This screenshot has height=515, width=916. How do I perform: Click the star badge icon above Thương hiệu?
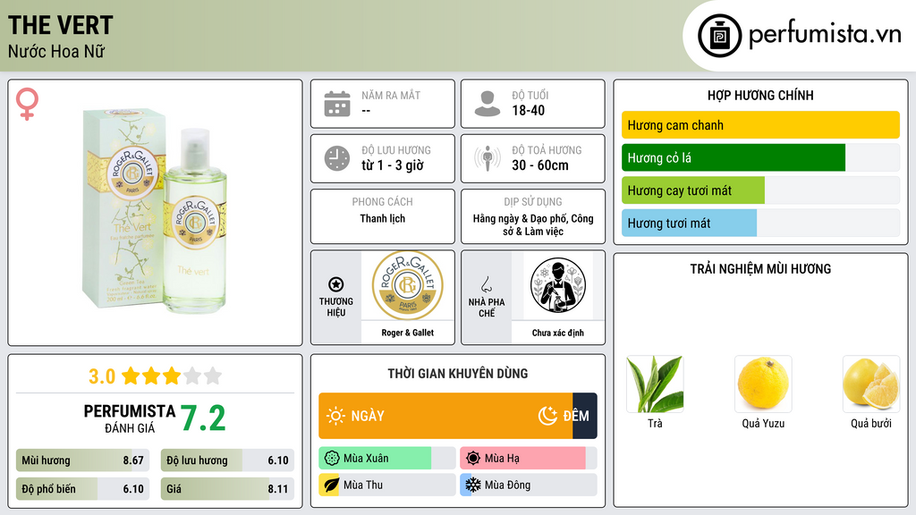pos(336,284)
